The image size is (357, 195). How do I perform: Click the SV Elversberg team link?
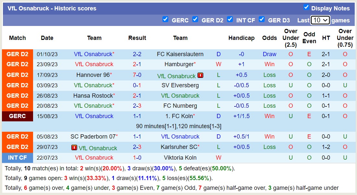(x=180, y=85)
